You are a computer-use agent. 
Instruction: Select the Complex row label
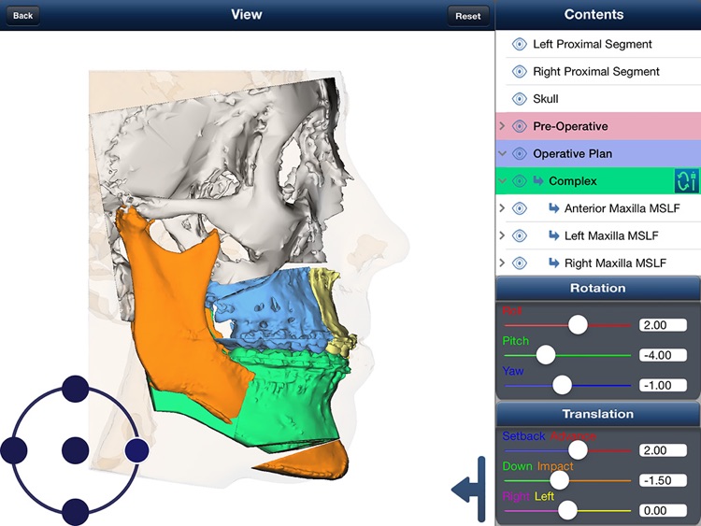pos(573,181)
